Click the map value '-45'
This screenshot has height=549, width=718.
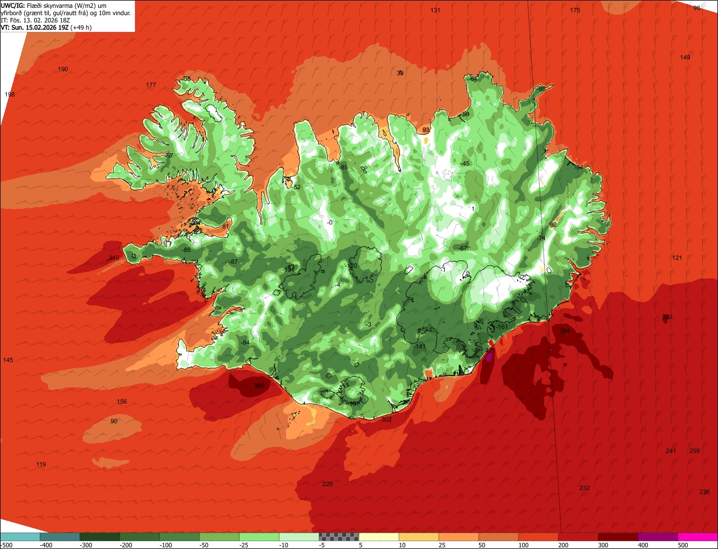tap(464, 163)
